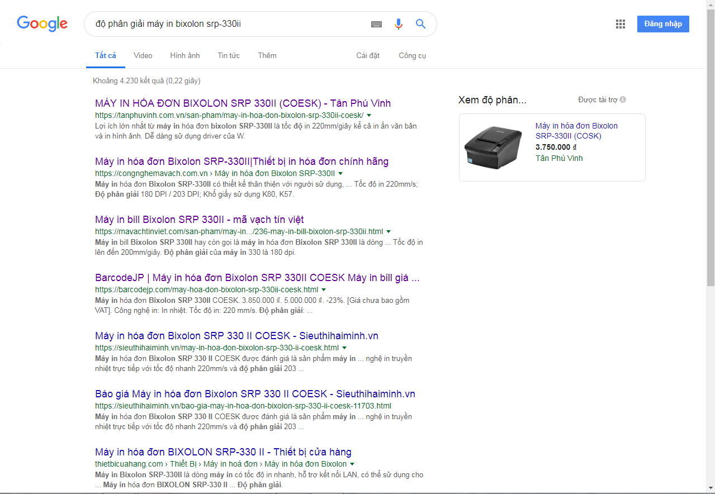Start voice search with microphone icon
Image resolution: width=715 pixels, height=494 pixels.
click(x=399, y=24)
